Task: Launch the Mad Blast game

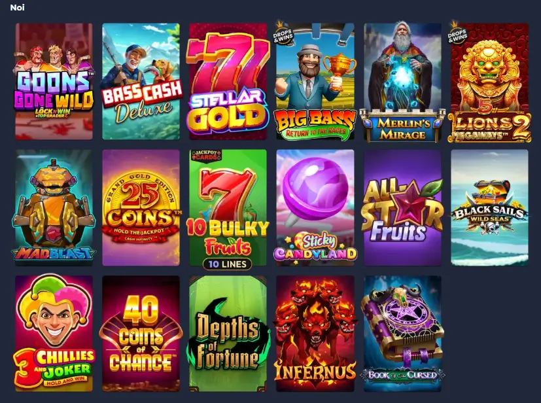Action: click(x=54, y=207)
